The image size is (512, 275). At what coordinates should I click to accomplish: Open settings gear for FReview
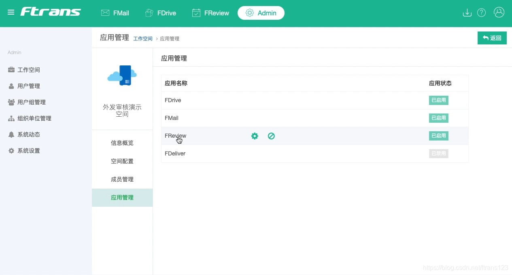[255, 136]
